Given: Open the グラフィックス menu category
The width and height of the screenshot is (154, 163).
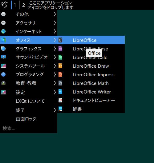Looking at the screenshot, I should click(x=29, y=49).
